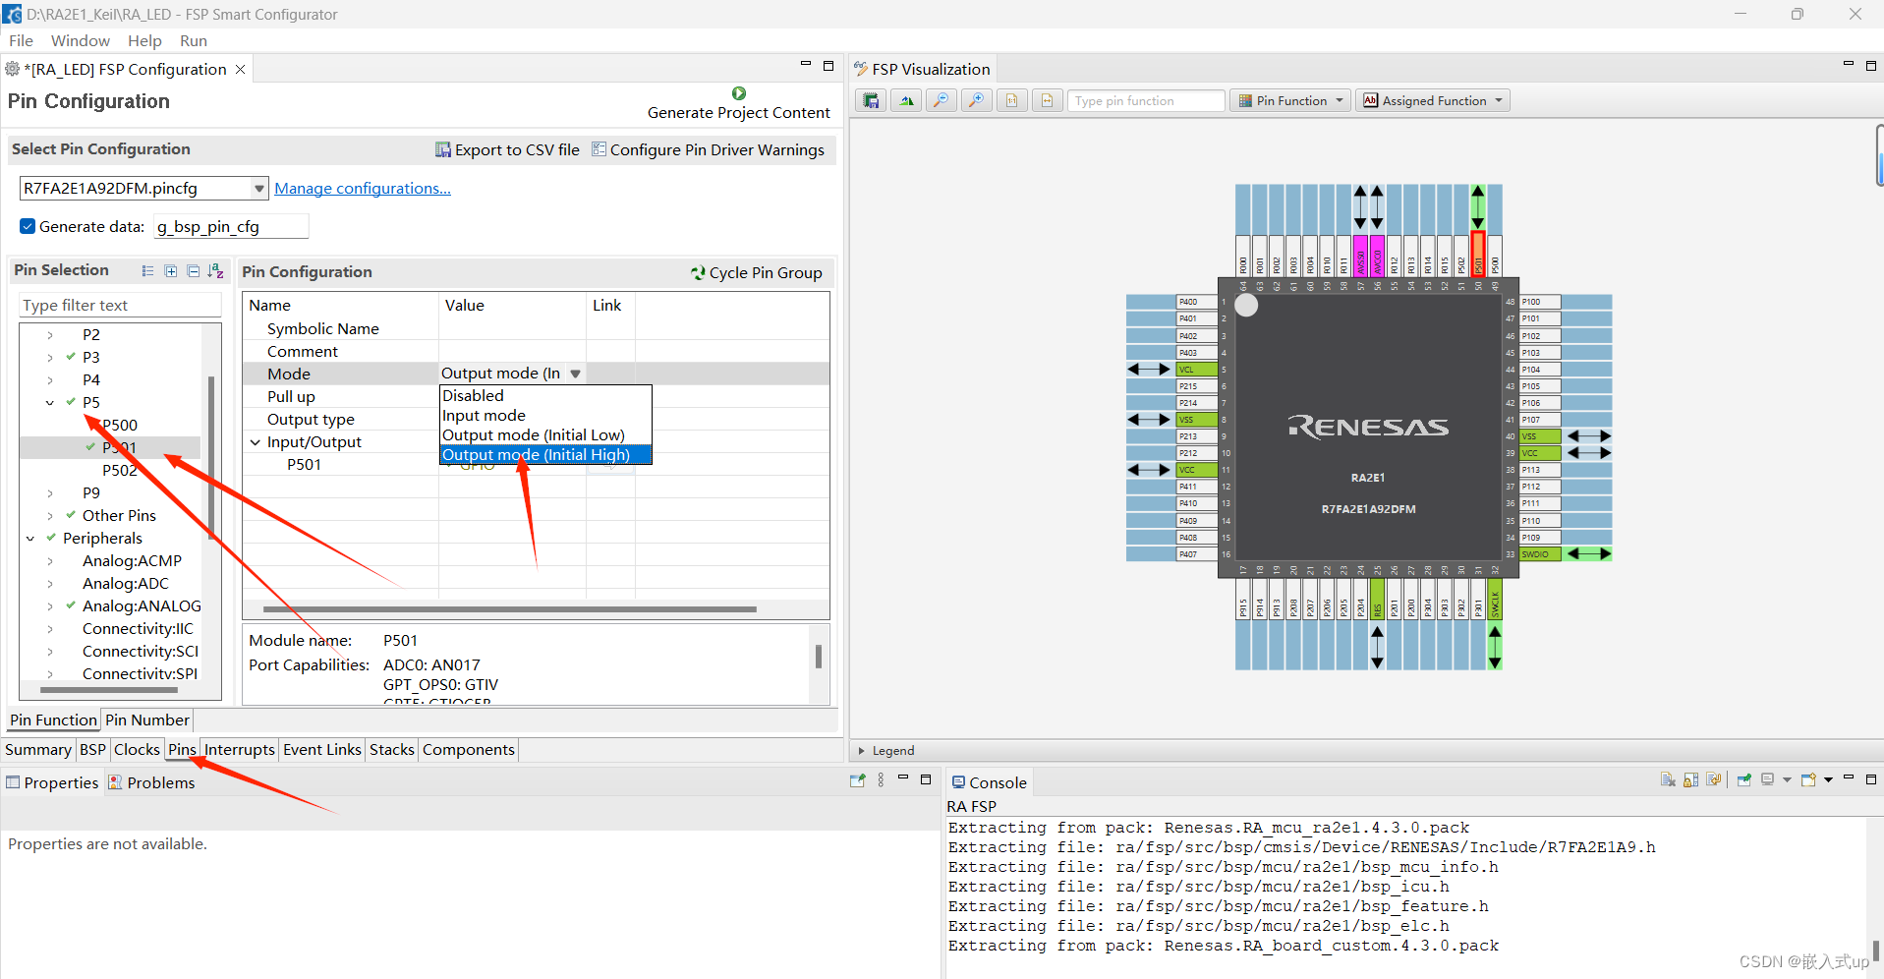Open Properties view menu dots
This screenshot has width=1884, height=979.
point(881,779)
